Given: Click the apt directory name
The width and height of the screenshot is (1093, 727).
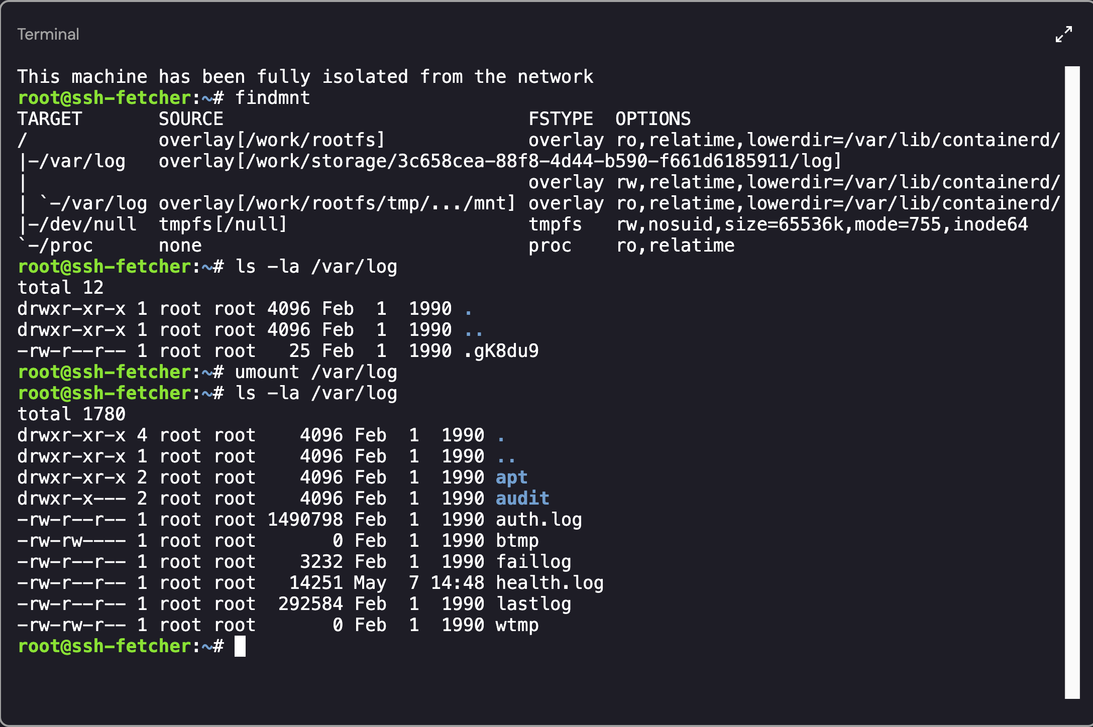Looking at the screenshot, I should pyautogui.click(x=511, y=477).
